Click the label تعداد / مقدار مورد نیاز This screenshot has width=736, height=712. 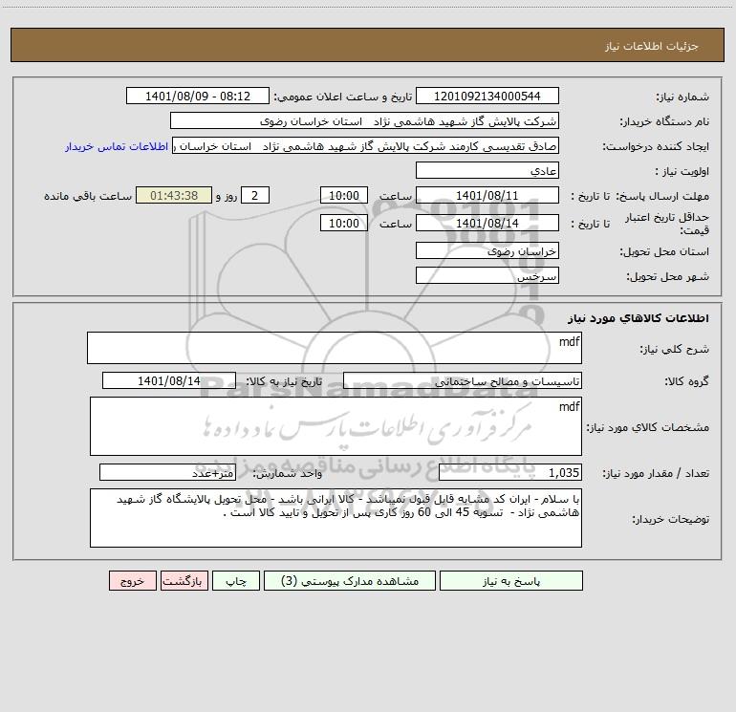pos(656,474)
